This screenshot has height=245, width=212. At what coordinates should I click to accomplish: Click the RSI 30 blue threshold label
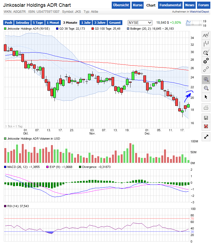192,232
